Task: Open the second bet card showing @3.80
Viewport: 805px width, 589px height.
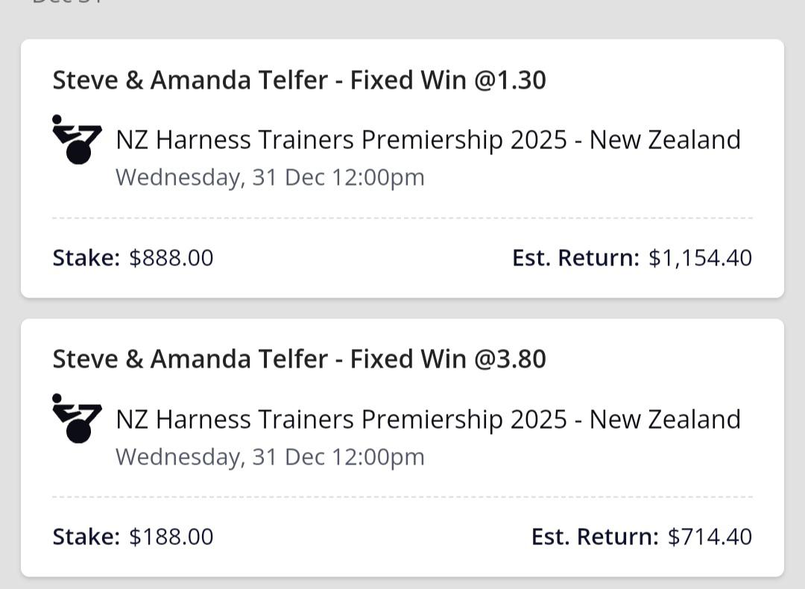Action: point(402,448)
